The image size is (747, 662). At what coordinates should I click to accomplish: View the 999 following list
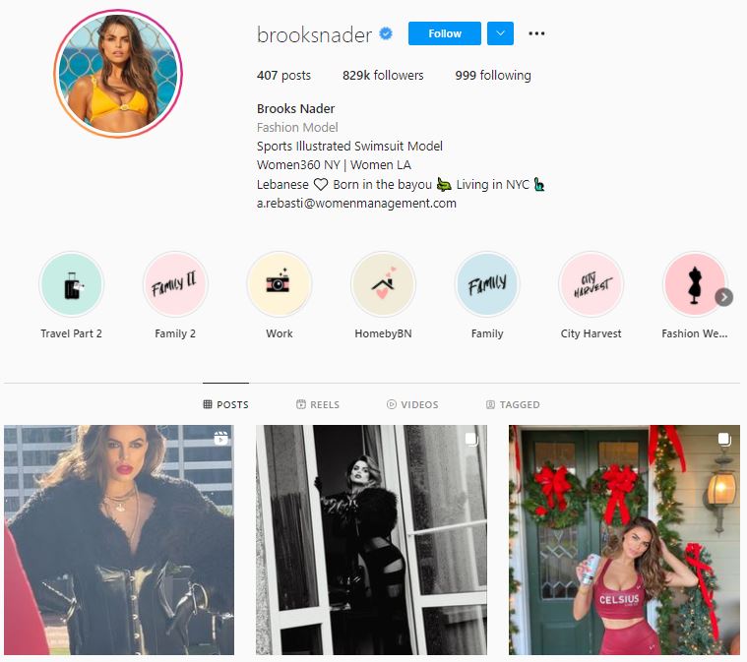(x=493, y=75)
